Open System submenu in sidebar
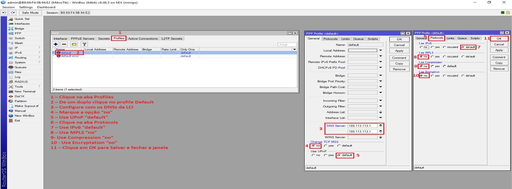 coord(20,62)
